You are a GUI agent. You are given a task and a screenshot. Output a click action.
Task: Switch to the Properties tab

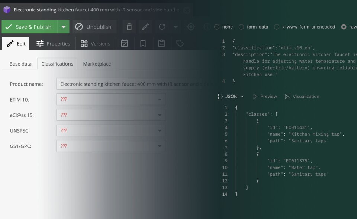click(53, 44)
